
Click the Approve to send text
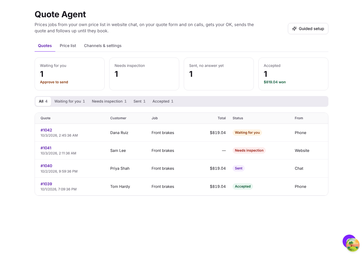54,82
